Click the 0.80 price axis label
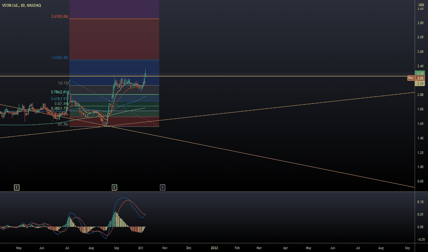 420,181
